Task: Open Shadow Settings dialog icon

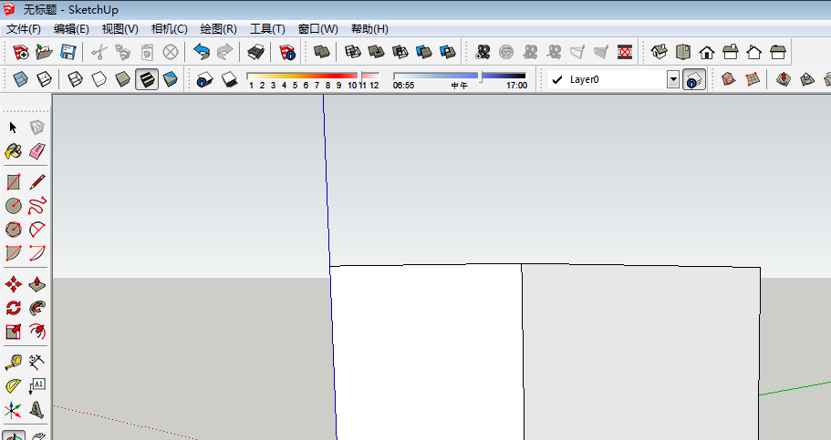Action: (x=204, y=79)
